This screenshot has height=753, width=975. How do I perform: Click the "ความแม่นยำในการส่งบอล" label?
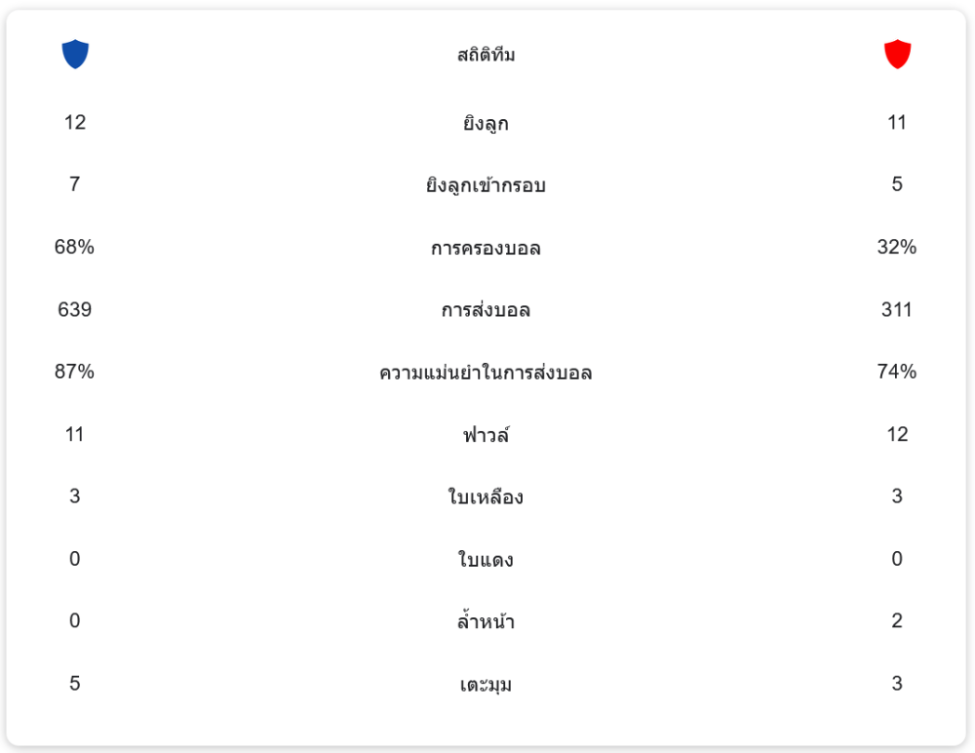[x=486, y=373]
